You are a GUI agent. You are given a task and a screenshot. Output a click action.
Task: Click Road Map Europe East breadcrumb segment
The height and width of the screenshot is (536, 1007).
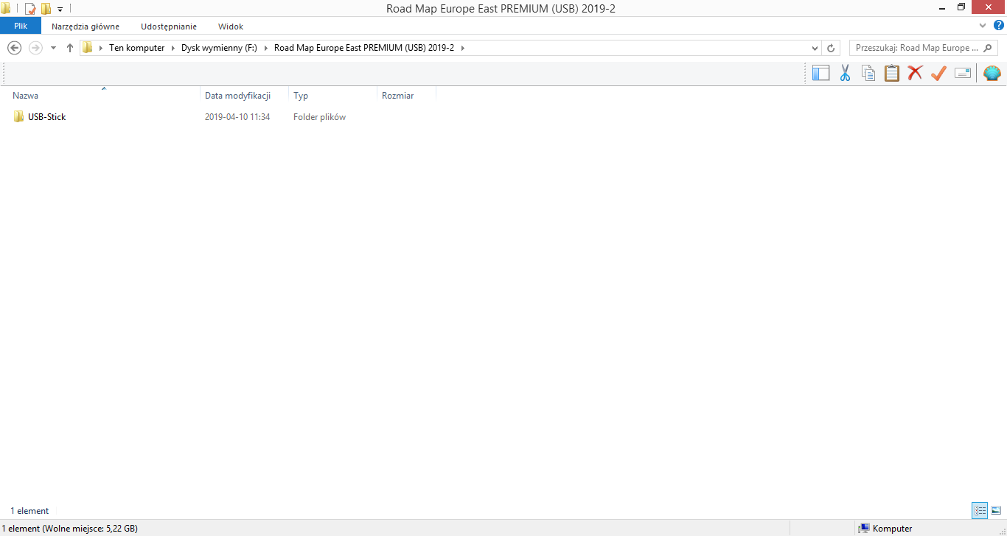click(364, 48)
